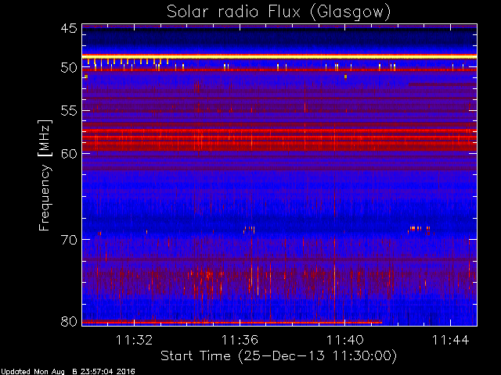Select the 55 frequency tick label
Screen dimensions: 501x375
(69, 111)
